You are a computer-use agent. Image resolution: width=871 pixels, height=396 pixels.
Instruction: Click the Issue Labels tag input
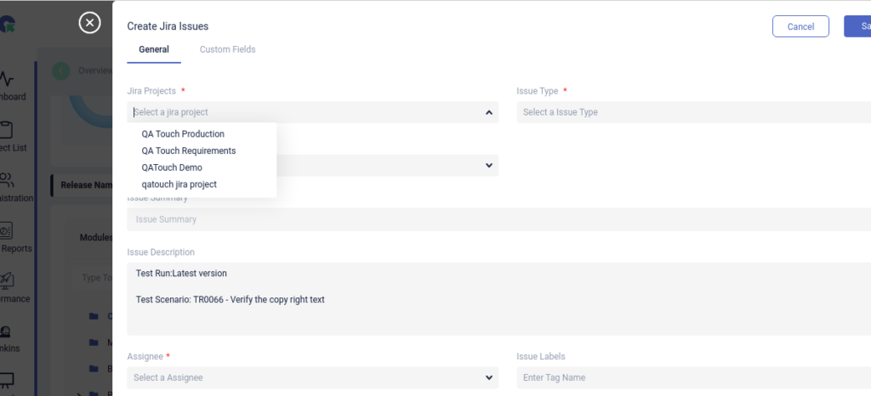click(693, 377)
